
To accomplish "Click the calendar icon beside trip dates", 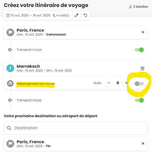I will pyautogui.click(x=8, y=15).
